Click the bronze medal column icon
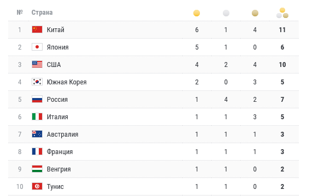Image resolution: width=325 pixels, height=196 pixels. (x=255, y=13)
